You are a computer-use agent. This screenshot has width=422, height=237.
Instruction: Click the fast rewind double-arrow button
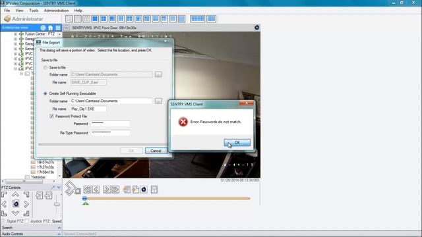pos(87,190)
